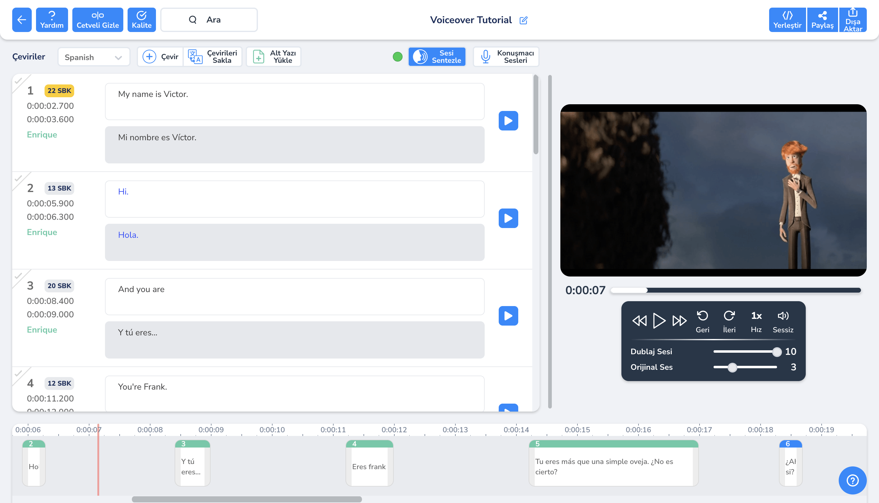The width and height of the screenshot is (879, 503).
Task: Play segment 1 audio preview
Action: (508, 121)
